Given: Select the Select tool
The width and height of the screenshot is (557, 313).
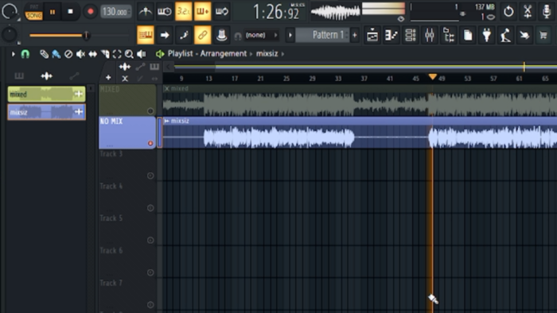Looking at the screenshot, I should pyautogui.click(x=117, y=54).
